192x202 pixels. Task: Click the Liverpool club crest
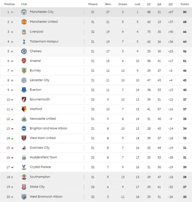[x=24, y=32]
